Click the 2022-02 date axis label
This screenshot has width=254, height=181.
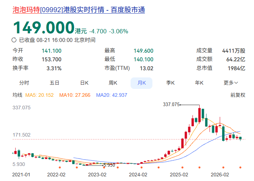pyautogui.click(x=56, y=175)
